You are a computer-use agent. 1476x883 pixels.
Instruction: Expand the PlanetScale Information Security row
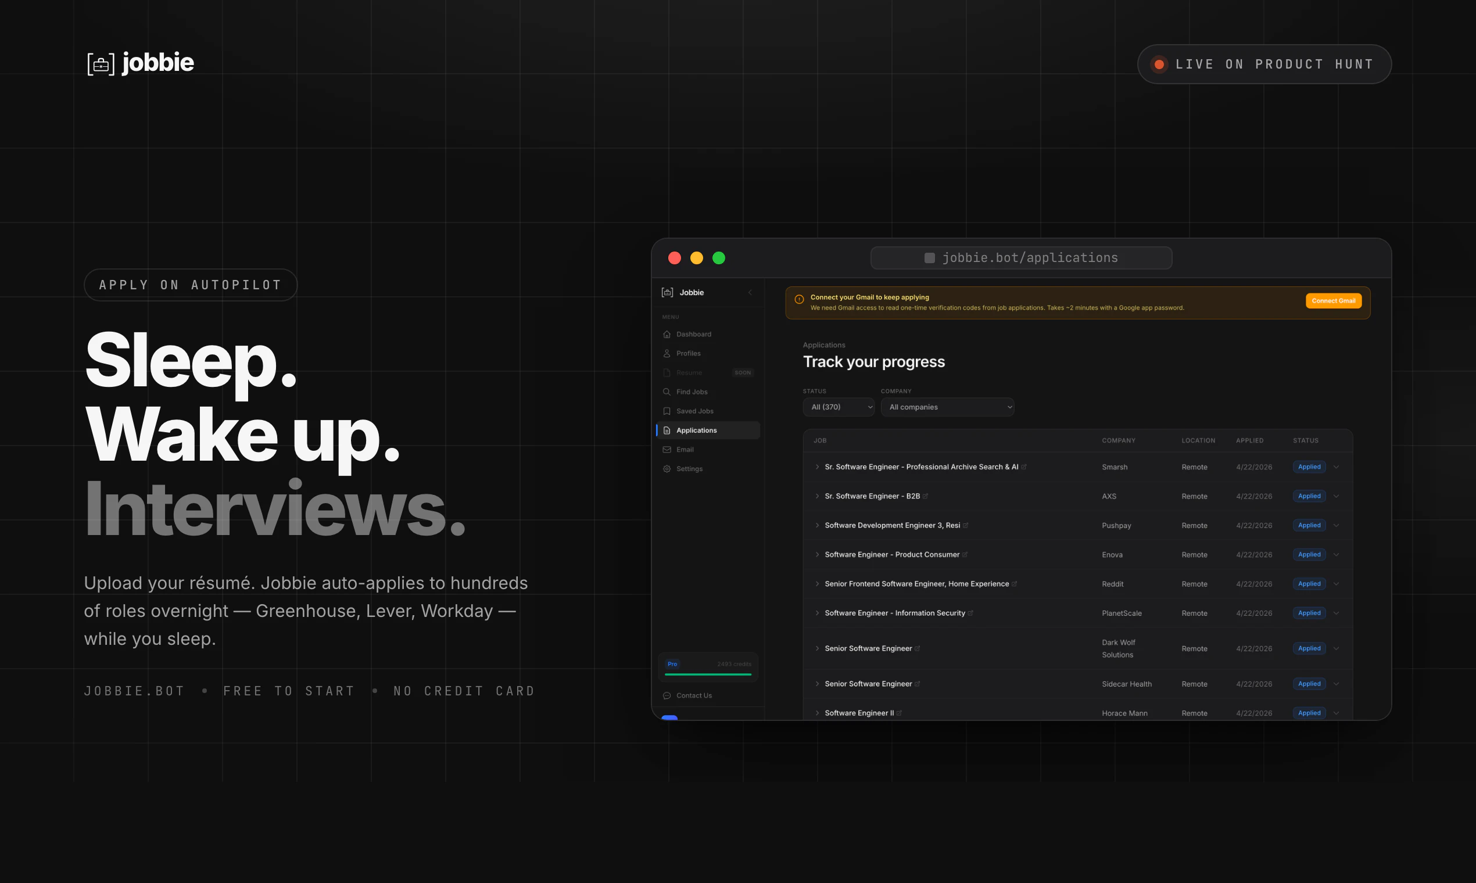(x=817, y=613)
